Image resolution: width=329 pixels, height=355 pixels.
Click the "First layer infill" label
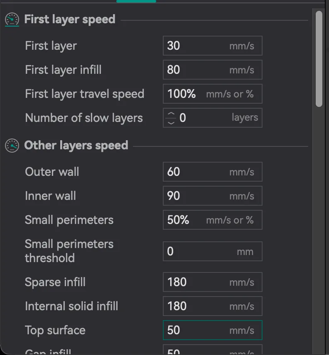[63, 70]
